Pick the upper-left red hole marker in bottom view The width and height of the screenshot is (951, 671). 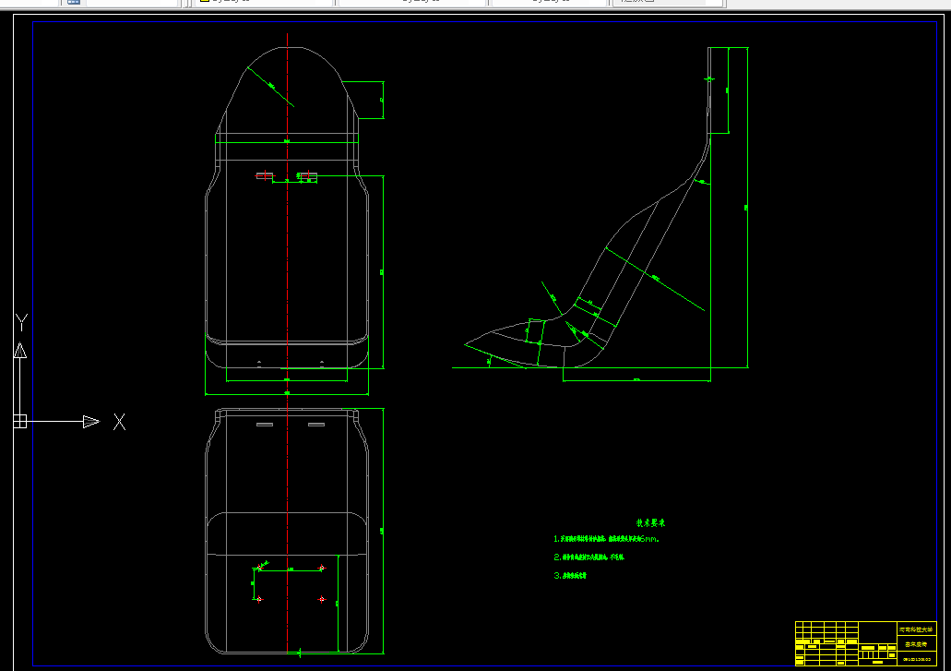pos(259,568)
